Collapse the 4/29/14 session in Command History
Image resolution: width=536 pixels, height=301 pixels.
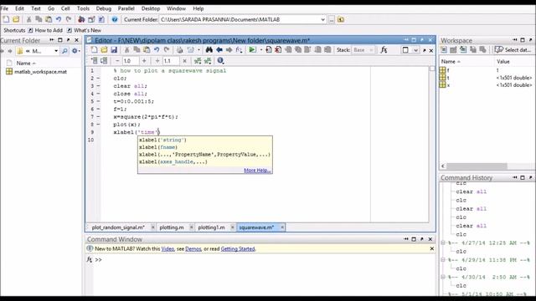pyautogui.click(x=443, y=260)
